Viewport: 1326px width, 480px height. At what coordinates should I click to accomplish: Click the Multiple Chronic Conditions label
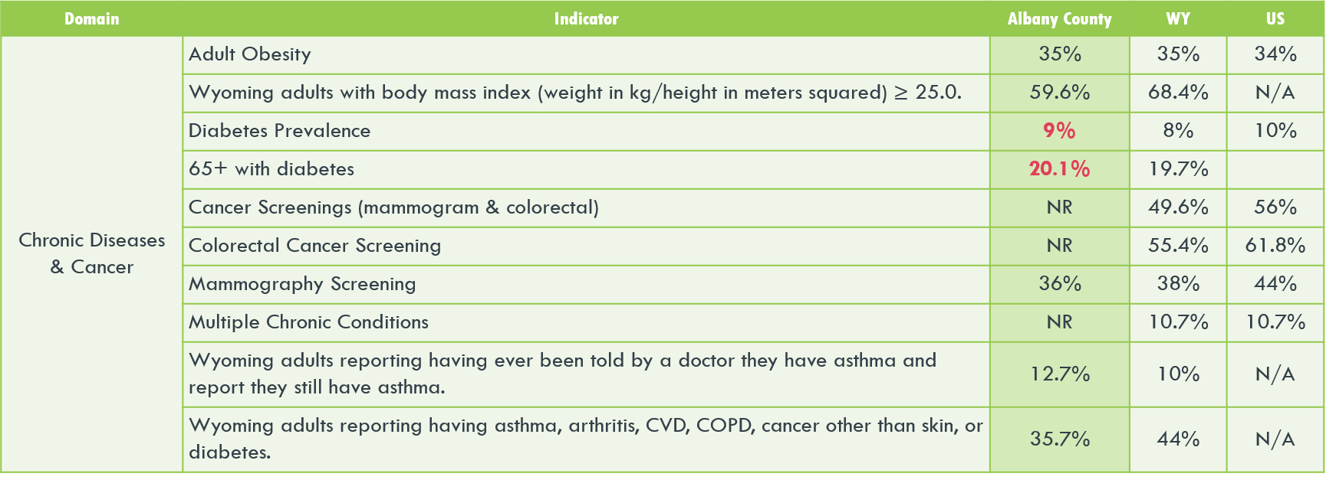click(308, 322)
